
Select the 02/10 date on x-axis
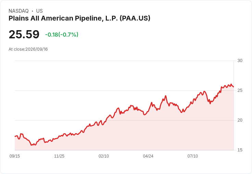(104, 156)
